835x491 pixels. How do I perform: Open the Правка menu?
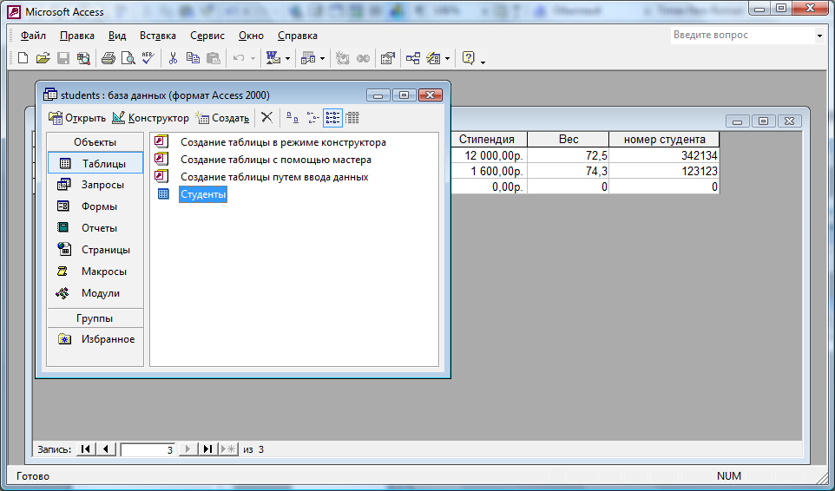point(77,36)
